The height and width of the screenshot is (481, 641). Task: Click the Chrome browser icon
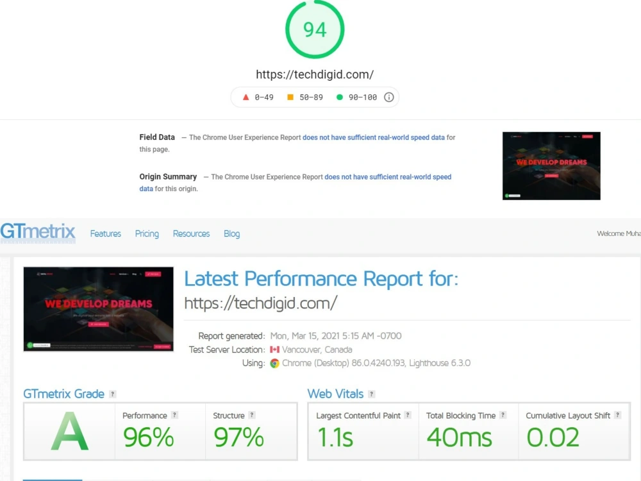coord(275,363)
